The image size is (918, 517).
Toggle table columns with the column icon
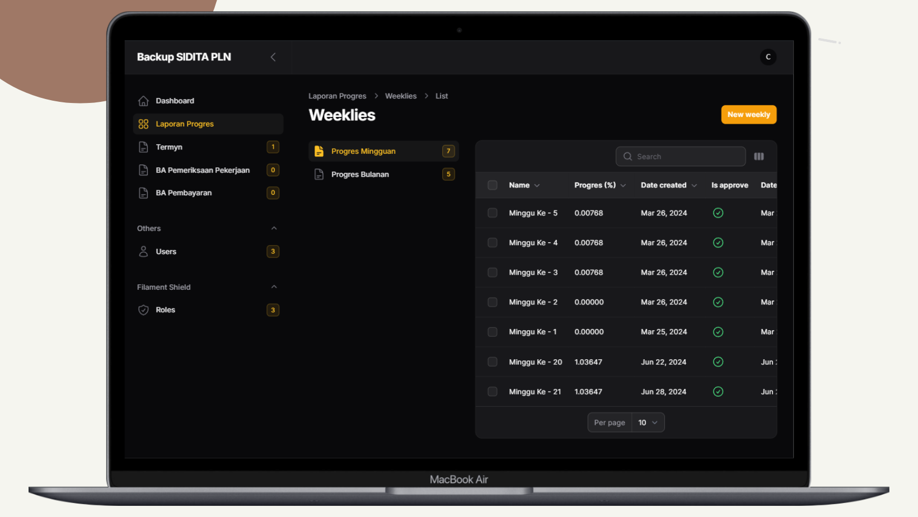click(x=759, y=157)
